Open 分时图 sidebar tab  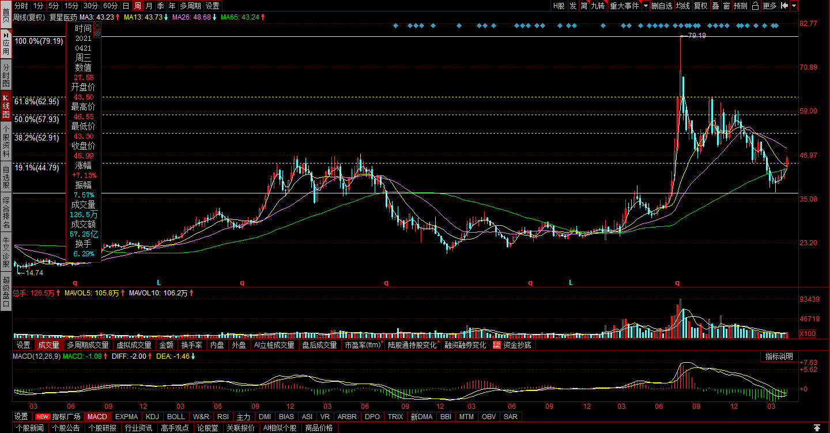[x=6, y=75]
